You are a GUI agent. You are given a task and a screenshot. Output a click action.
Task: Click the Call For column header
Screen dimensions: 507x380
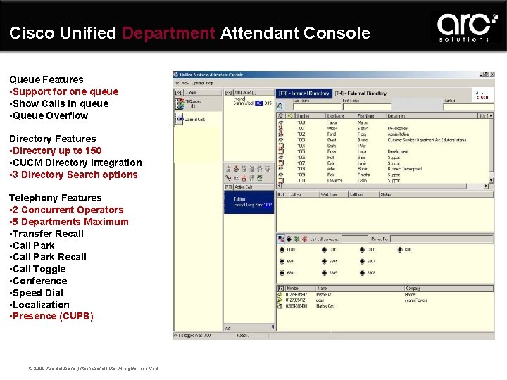tap(303, 194)
